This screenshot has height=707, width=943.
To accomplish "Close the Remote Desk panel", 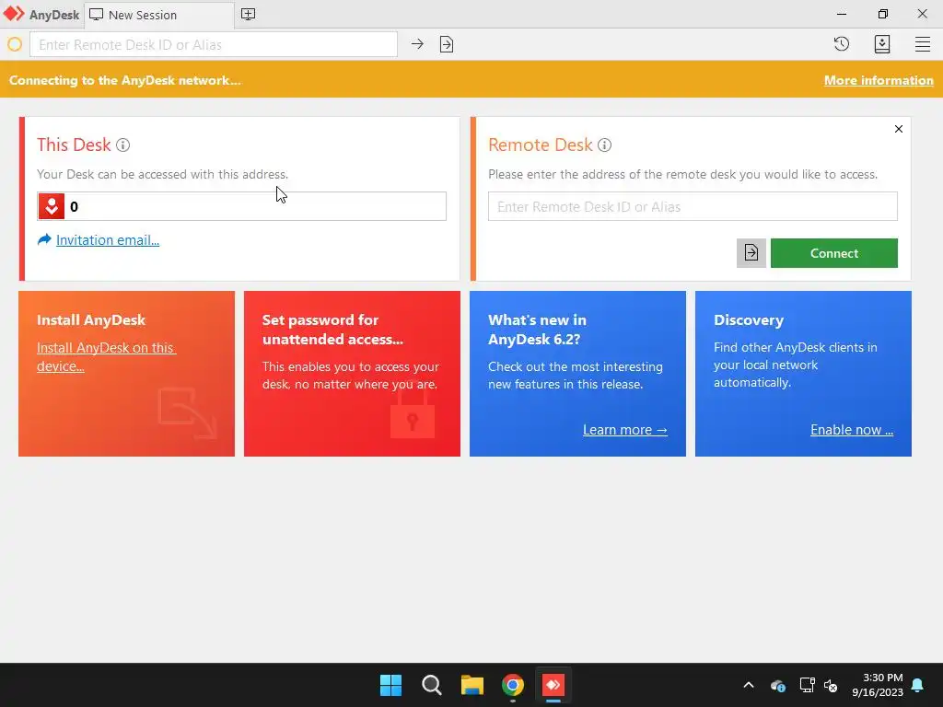I will [899, 129].
